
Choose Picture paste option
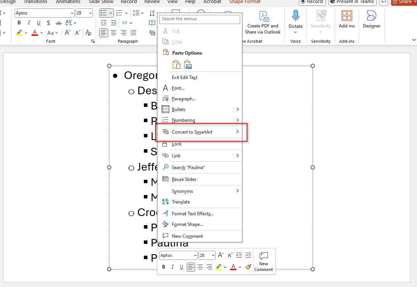tap(188, 64)
